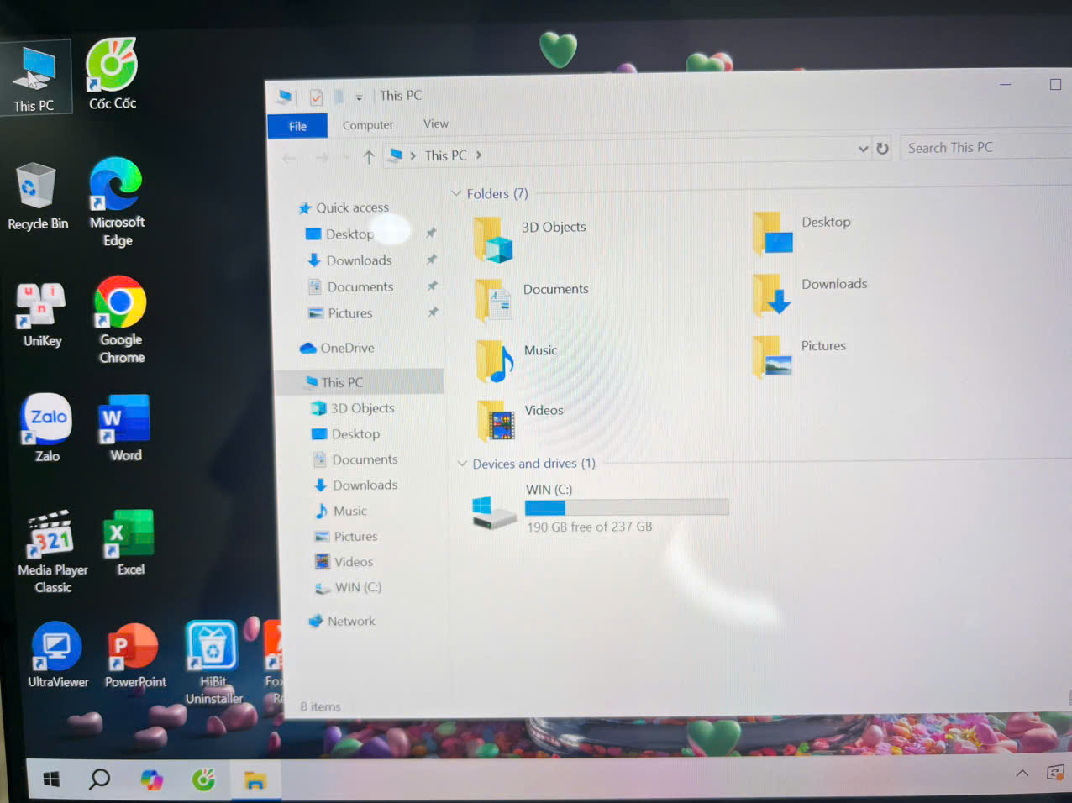Image resolution: width=1072 pixels, height=803 pixels.
Task: Click the Recycle Bin icon
Action: (x=36, y=187)
